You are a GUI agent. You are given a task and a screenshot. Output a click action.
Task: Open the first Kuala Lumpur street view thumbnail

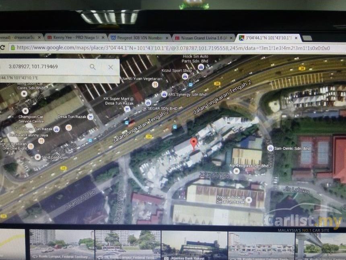[62, 244]
